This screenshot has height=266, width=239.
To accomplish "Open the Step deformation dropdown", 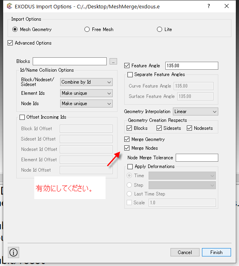I will (x=182, y=185).
